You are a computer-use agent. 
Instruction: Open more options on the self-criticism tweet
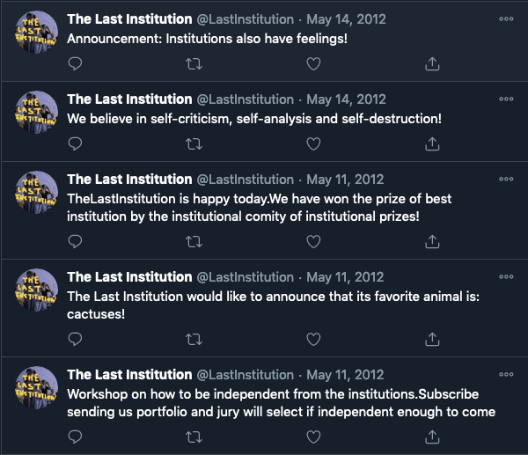(506, 98)
